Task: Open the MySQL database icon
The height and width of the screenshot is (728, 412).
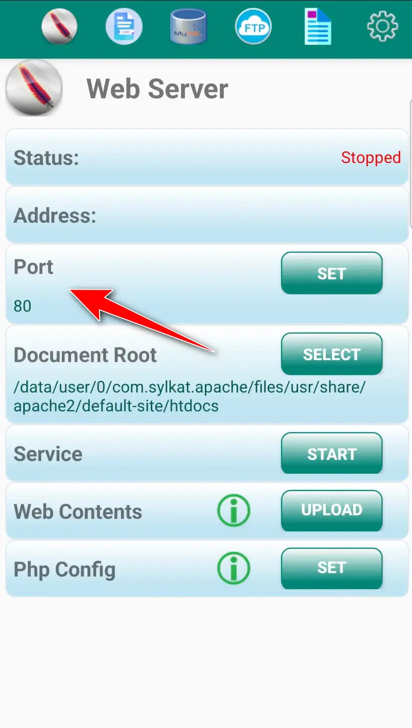Action: point(189,27)
